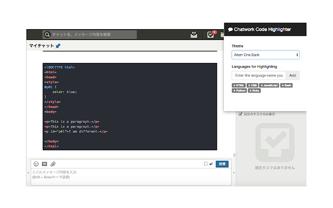
Task: Click the large empty task placeholder icon
Action: tap(275, 142)
